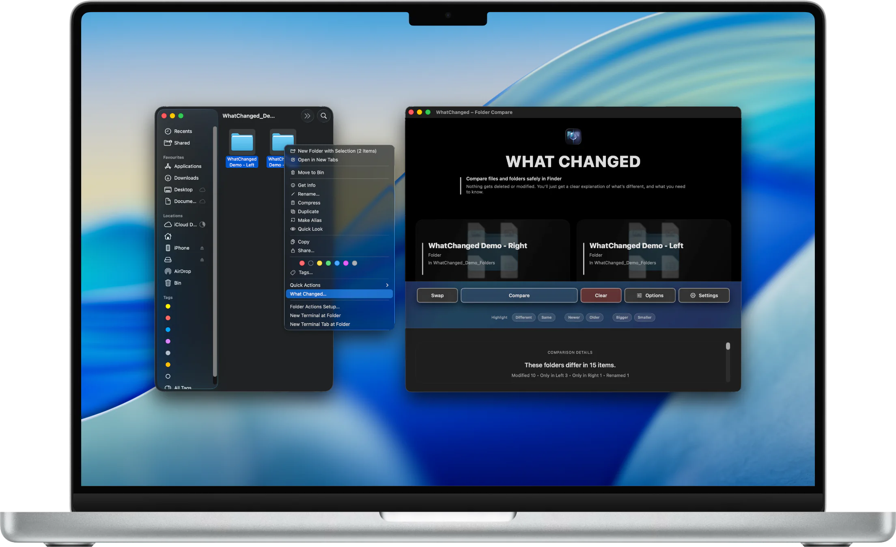The height and width of the screenshot is (547, 896).
Task: Click the Comparison Details scrollbar
Action: 728,362
